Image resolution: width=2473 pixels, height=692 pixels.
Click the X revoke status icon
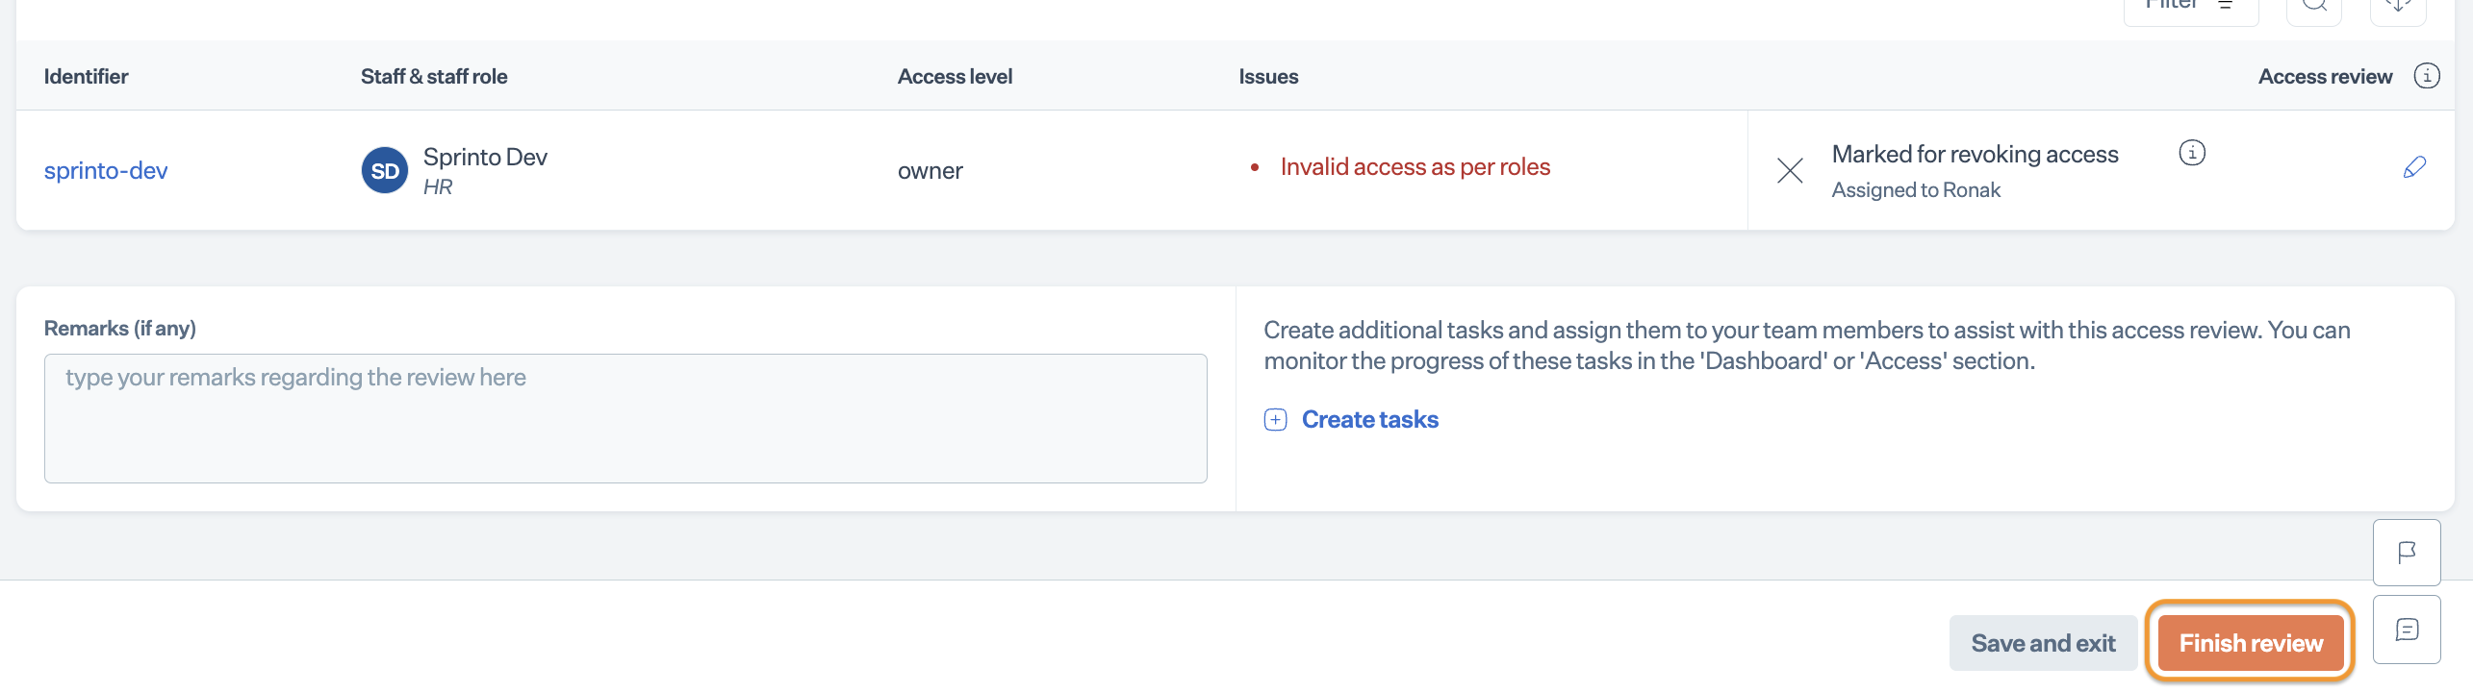(1789, 171)
